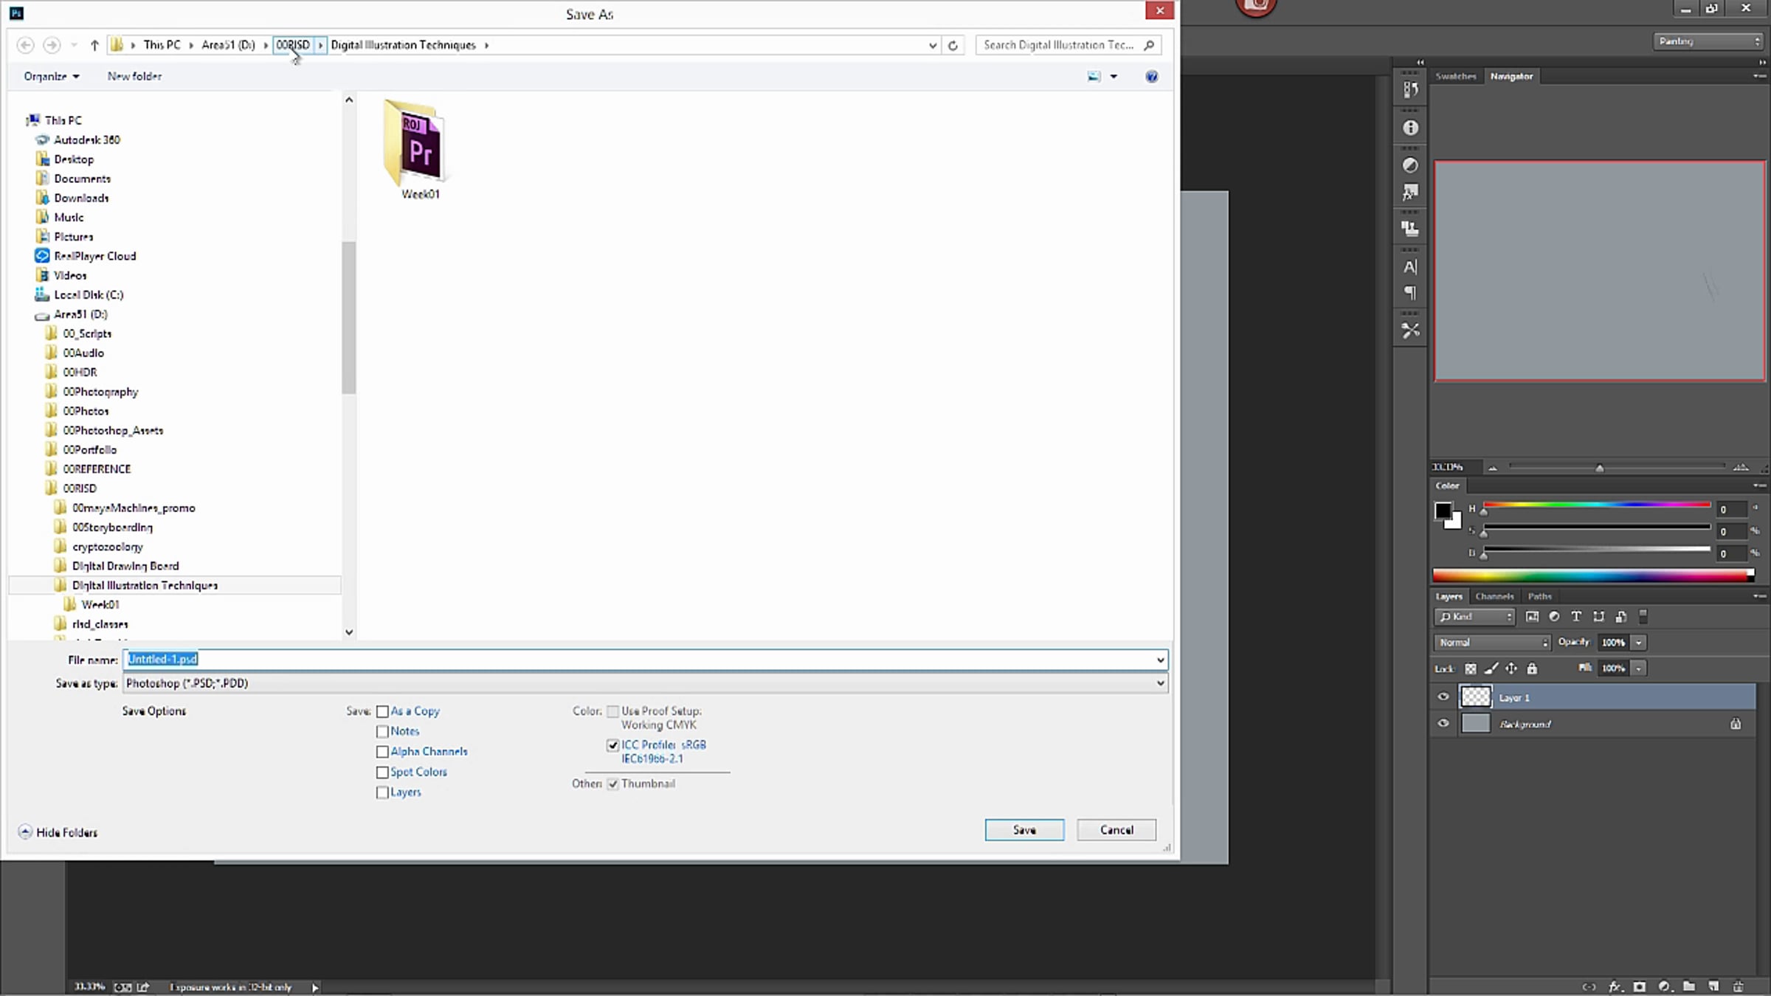Click the Save button
This screenshot has width=1771, height=996.
1024,830
